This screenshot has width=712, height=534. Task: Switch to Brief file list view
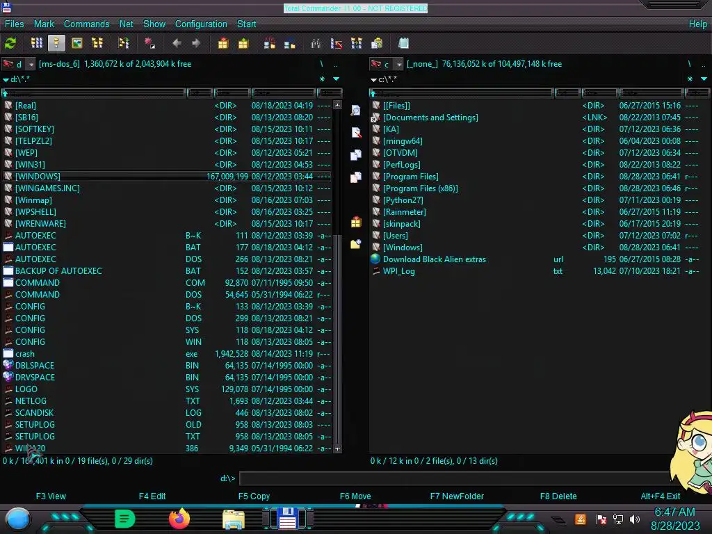(37, 44)
